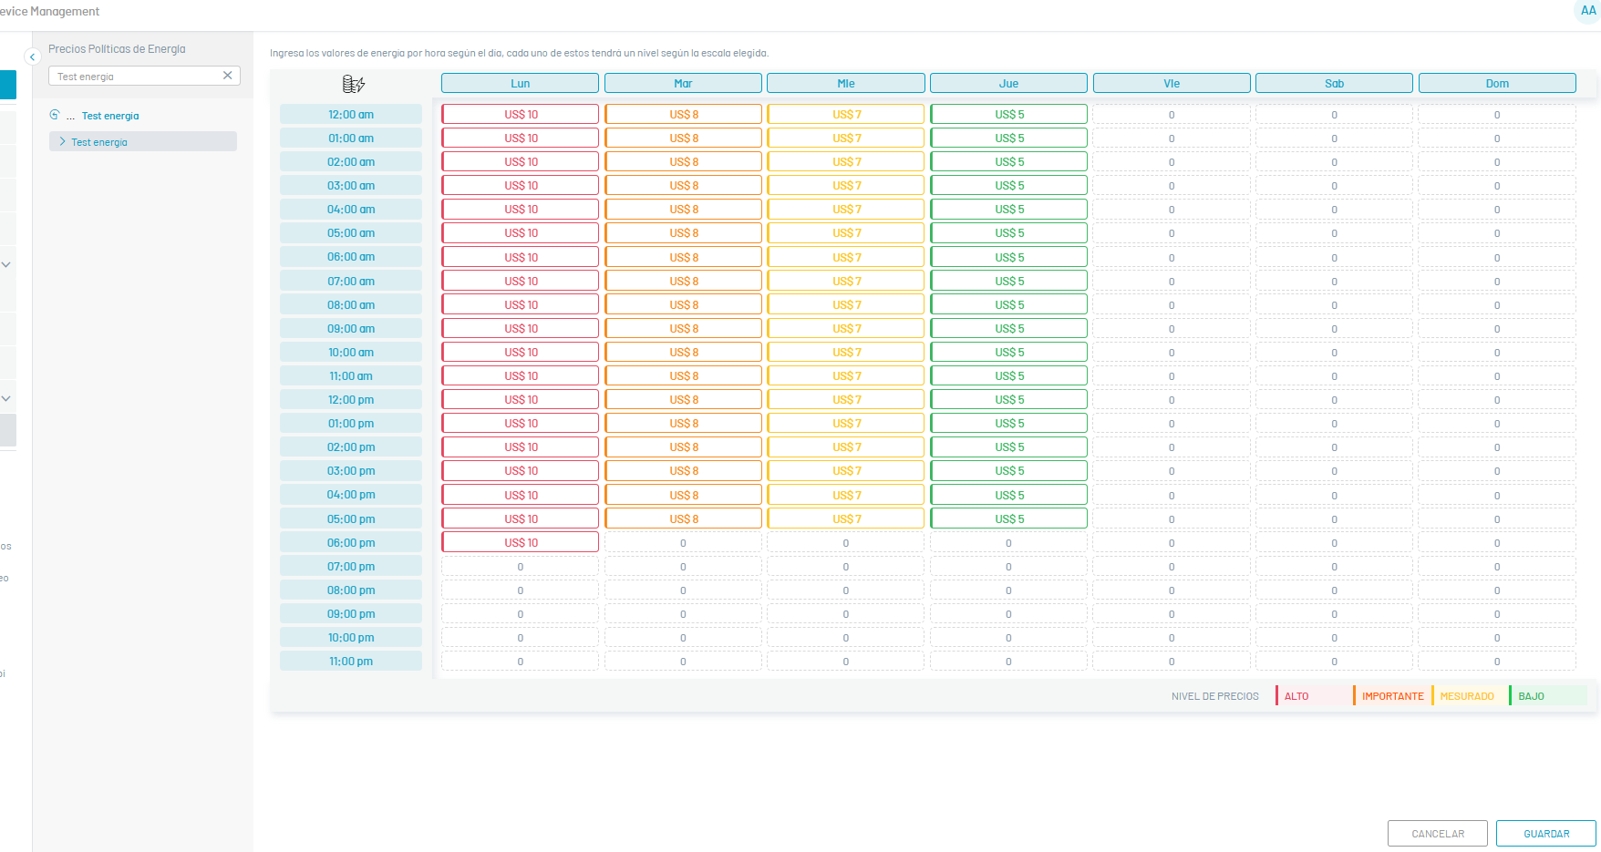Select the Vie day column header
The width and height of the screenshot is (1601, 852).
(x=1172, y=83)
